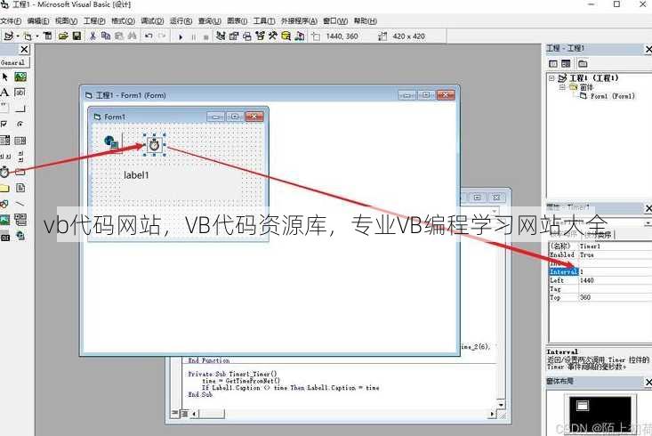Select the Line control in the toolbox
This screenshot has width=652, height=436.
pyautogui.click(x=20, y=204)
